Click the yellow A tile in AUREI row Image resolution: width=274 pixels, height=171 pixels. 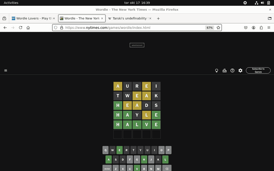pyautogui.click(x=118, y=86)
